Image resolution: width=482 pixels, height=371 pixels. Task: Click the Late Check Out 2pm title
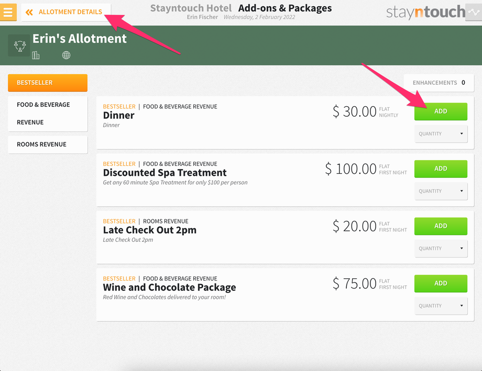pyautogui.click(x=150, y=230)
